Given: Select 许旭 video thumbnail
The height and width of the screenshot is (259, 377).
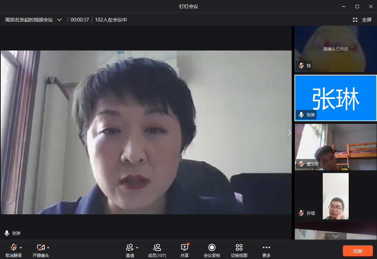Looking at the screenshot, I should pos(336,196).
